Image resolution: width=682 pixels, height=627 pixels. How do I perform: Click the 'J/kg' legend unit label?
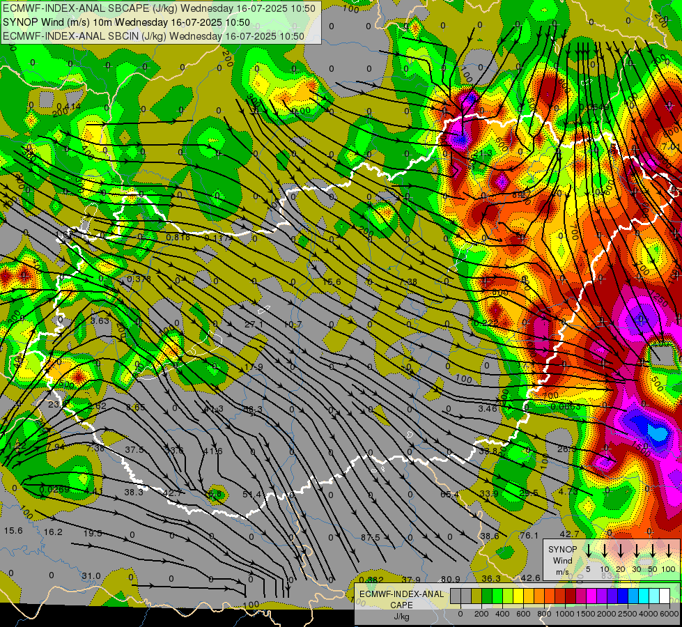click(401, 617)
